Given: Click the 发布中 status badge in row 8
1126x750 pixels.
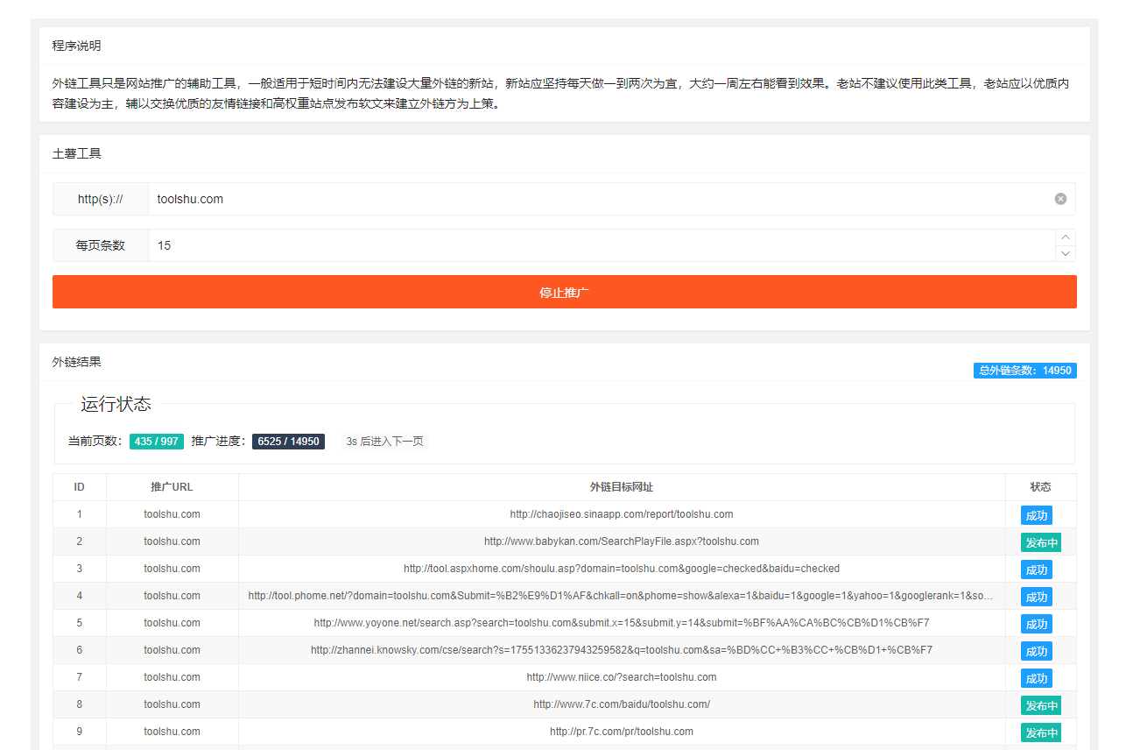Looking at the screenshot, I should point(1041,705).
